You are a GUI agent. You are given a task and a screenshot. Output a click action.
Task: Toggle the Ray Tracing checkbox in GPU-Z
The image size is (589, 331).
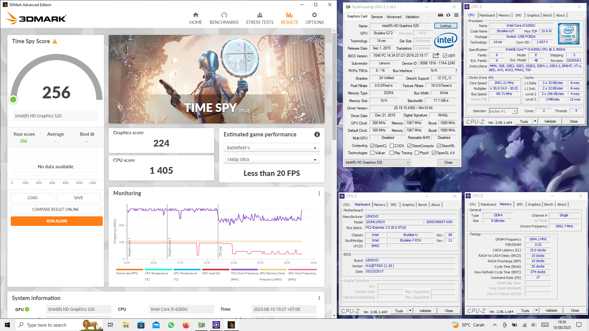pyautogui.click(x=391, y=153)
